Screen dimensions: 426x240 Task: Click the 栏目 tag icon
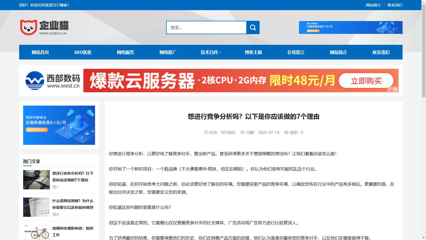(x=206, y=132)
